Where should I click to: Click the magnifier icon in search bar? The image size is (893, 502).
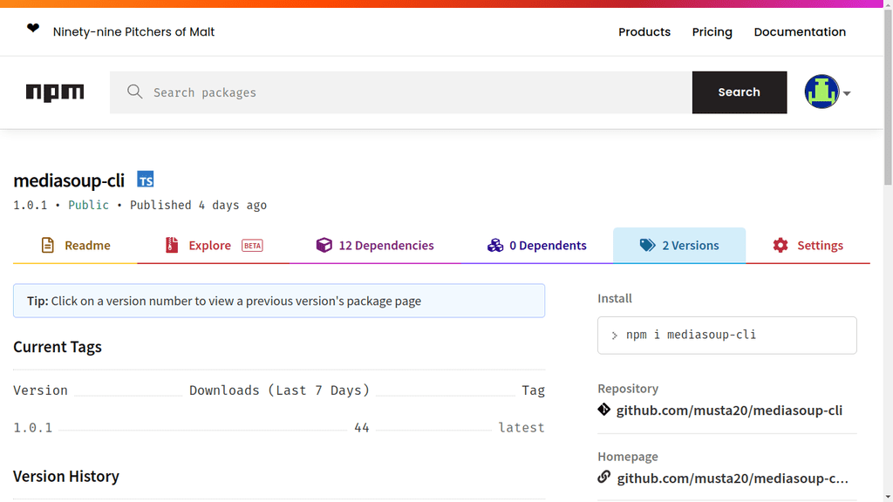pos(134,92)
